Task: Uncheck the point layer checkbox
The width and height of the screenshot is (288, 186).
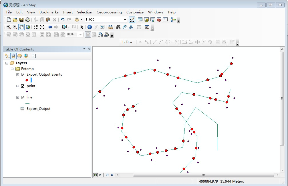Action: [23, 86]
